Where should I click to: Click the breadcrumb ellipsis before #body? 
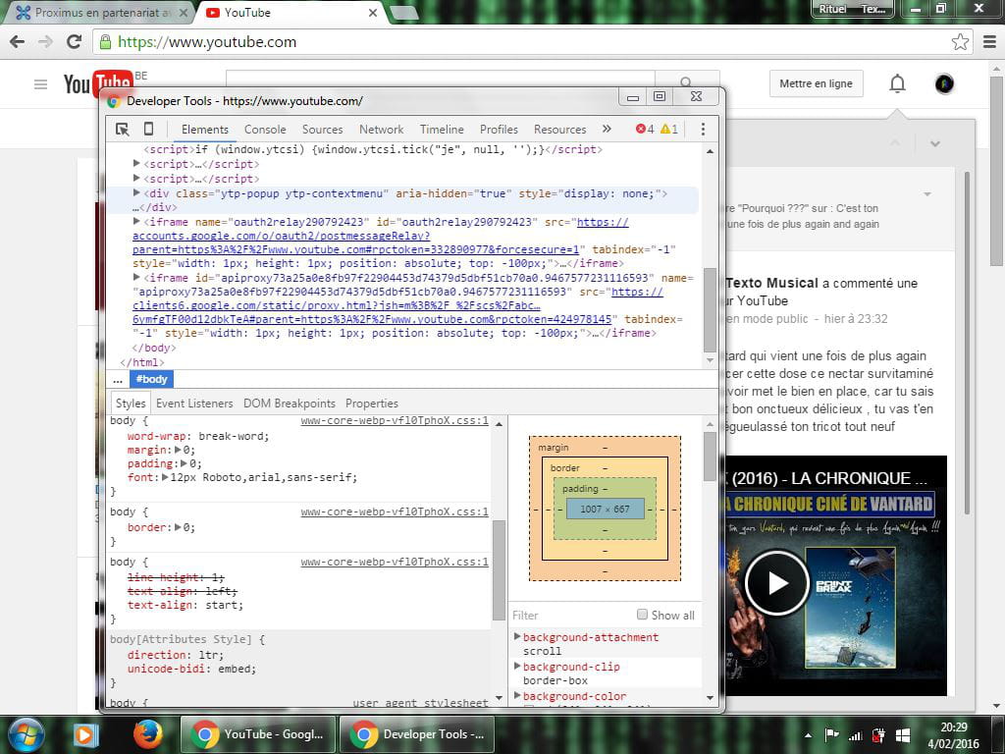[x=118, y=380]
